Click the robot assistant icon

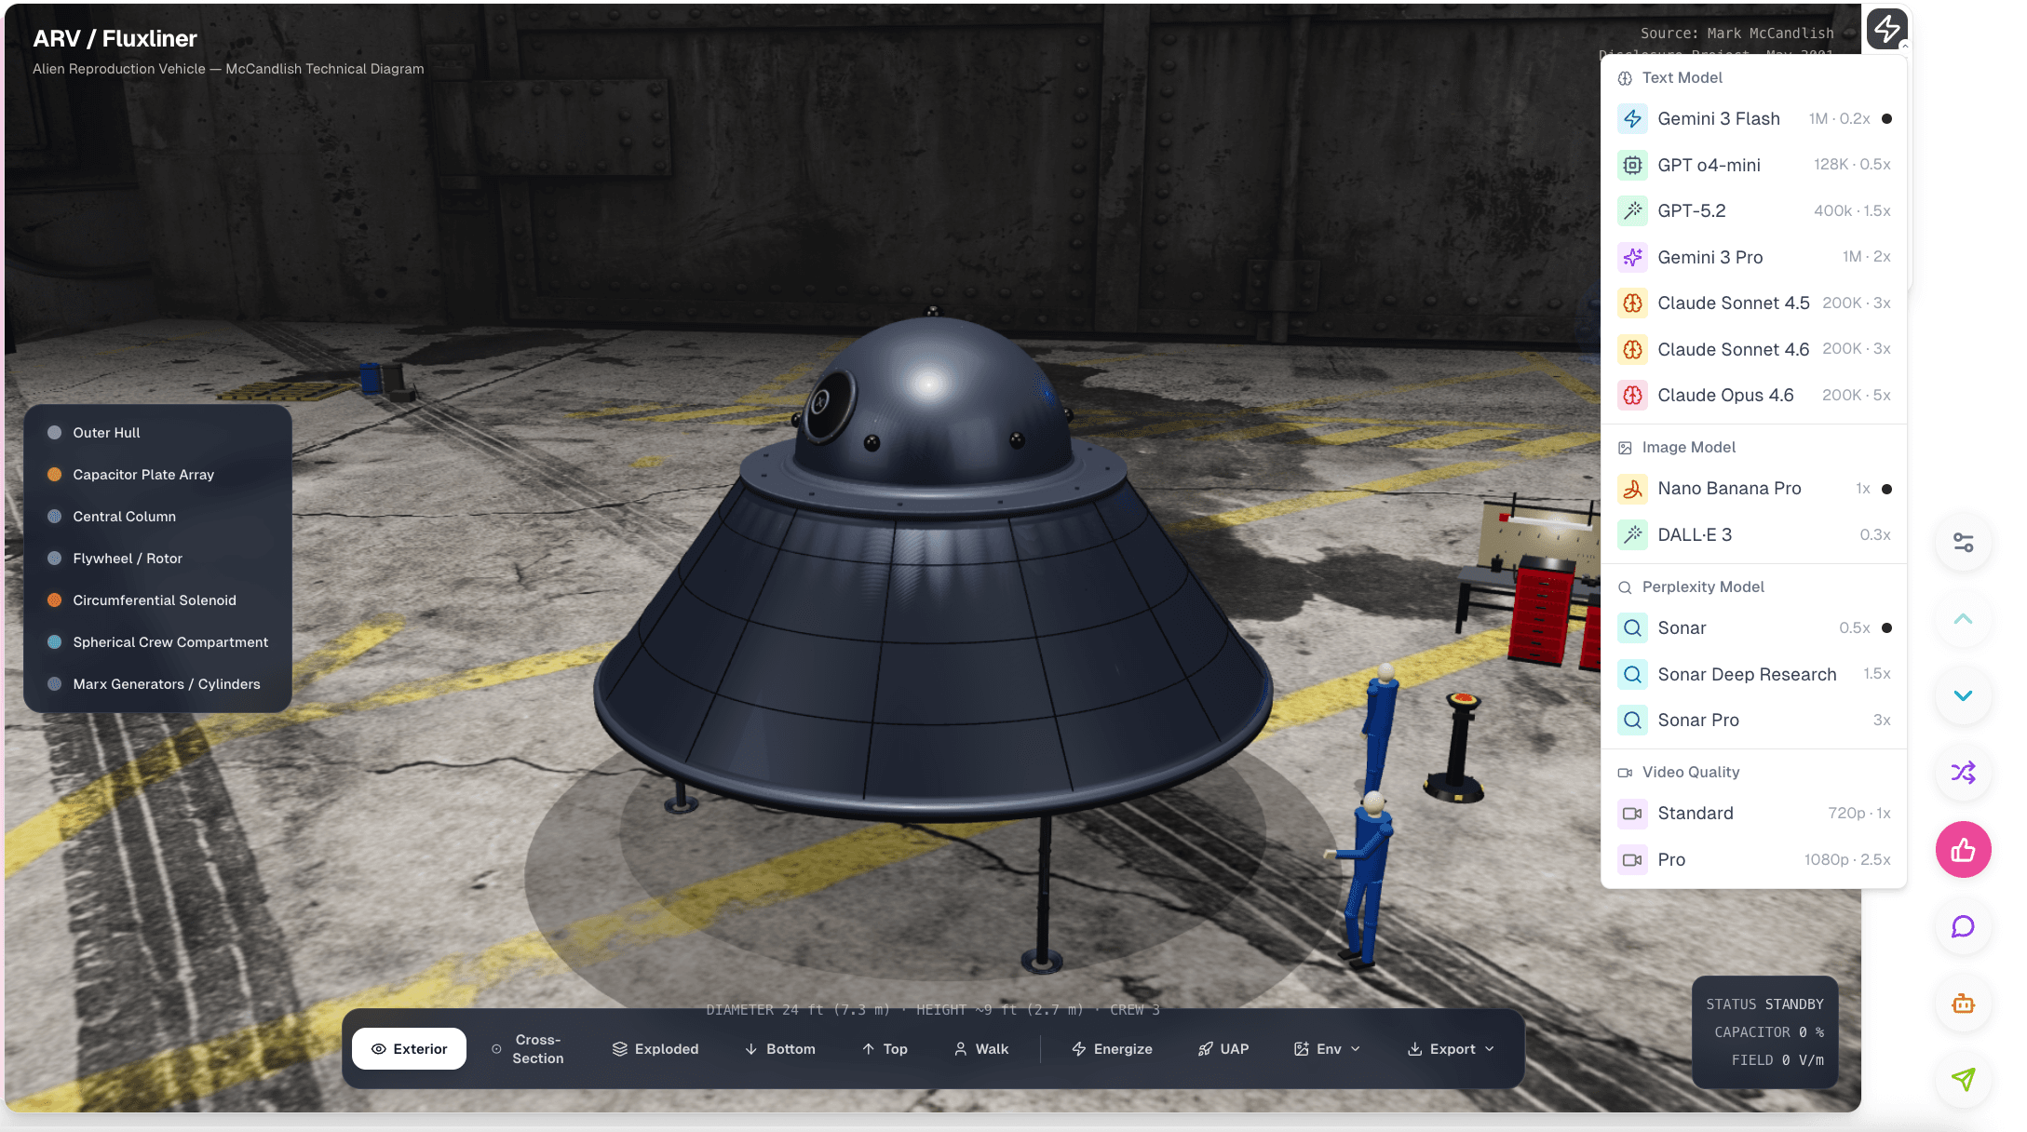[x=1963, y=1004]
